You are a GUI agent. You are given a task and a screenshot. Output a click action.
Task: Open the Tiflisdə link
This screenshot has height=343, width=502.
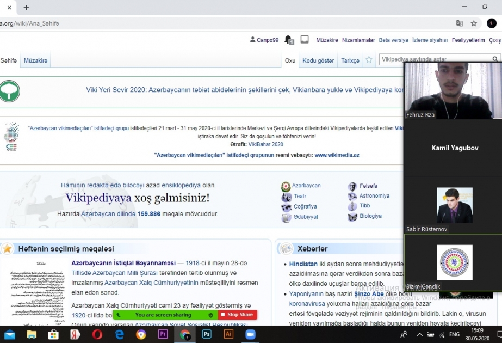[x=81, y=273]
